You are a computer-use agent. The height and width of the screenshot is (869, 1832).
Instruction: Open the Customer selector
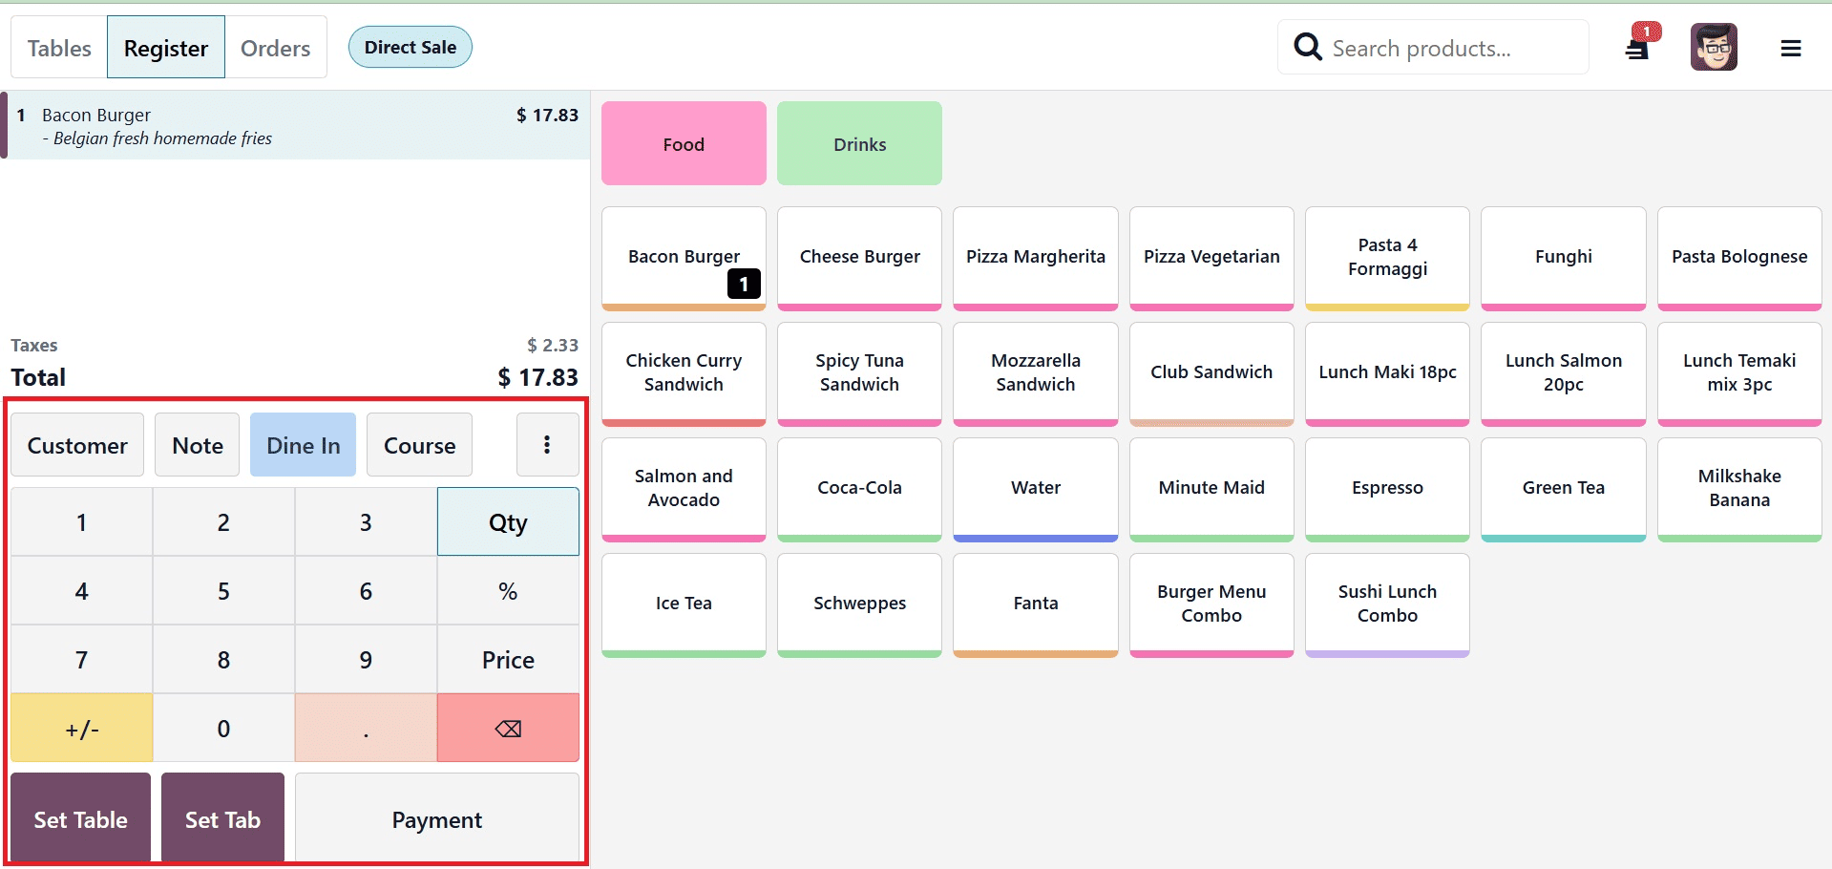pyautogui.click(x=77, y=444)
